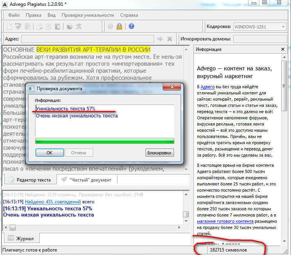The image size is (291, 255).
Task: Click the log horizontal scrollbar thumb
Action: (12, 227)
